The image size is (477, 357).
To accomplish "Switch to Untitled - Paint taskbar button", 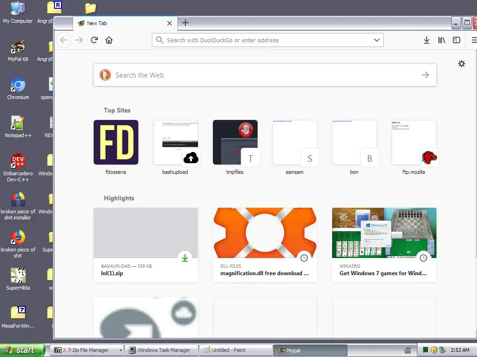I will pos(236,350).
